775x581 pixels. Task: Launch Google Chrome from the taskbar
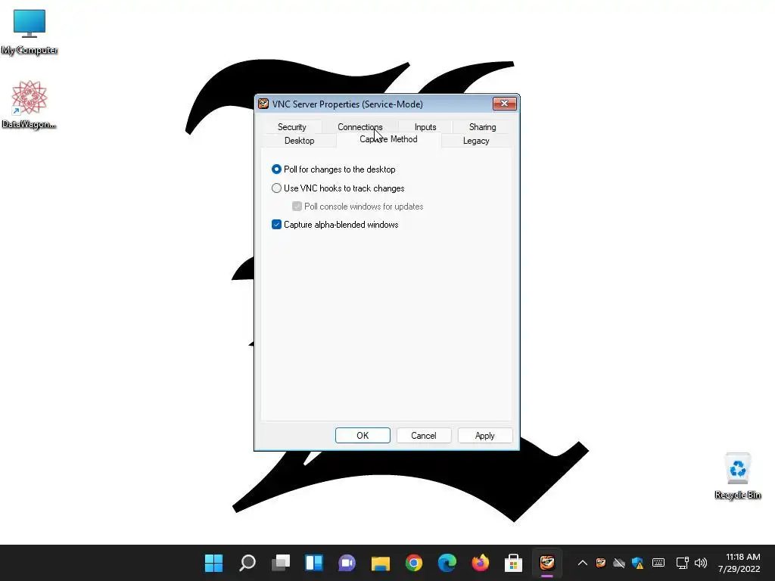414,563
